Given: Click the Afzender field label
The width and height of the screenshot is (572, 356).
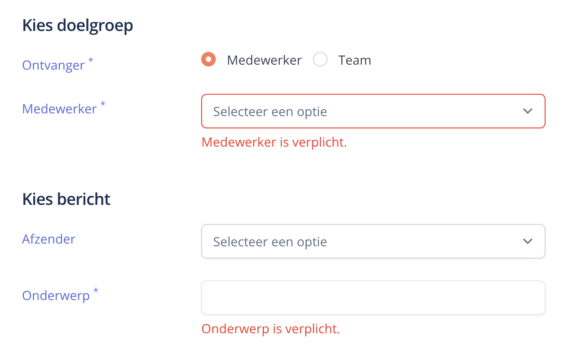Looking at the screenshot, I should click(49, 239).
